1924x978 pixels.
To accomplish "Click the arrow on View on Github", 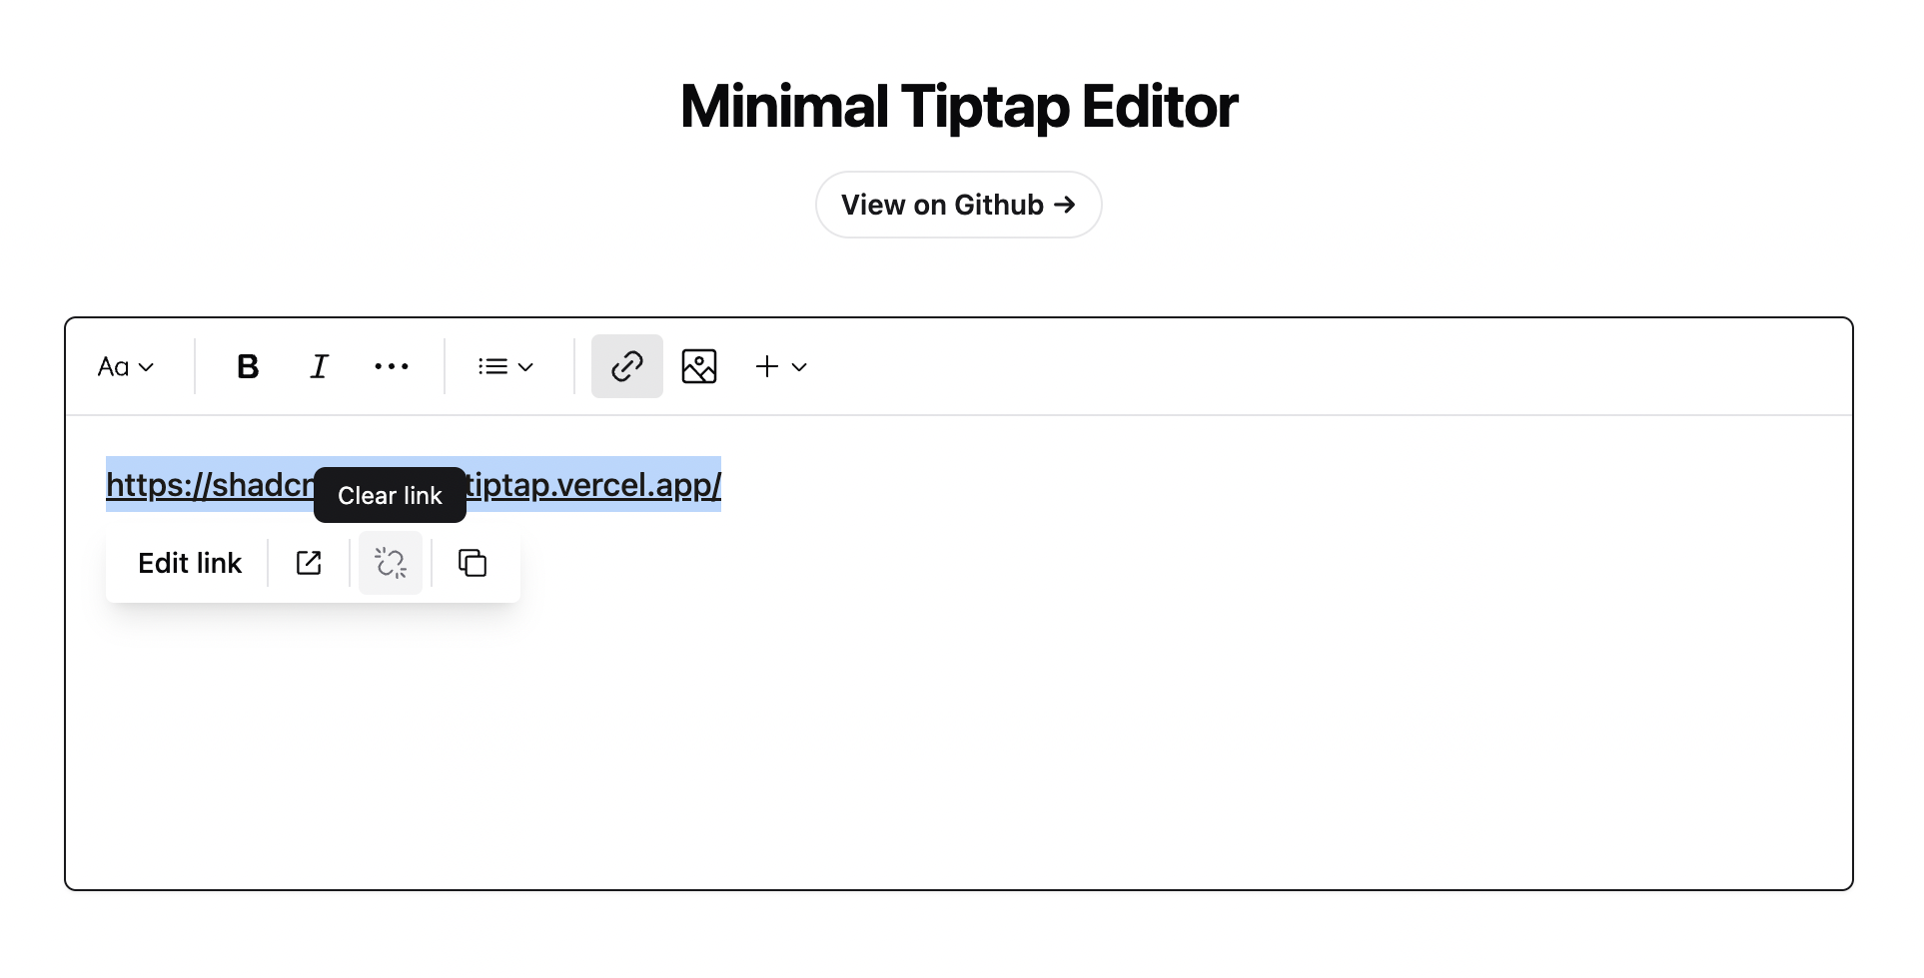I will (x=1065, y=204).
